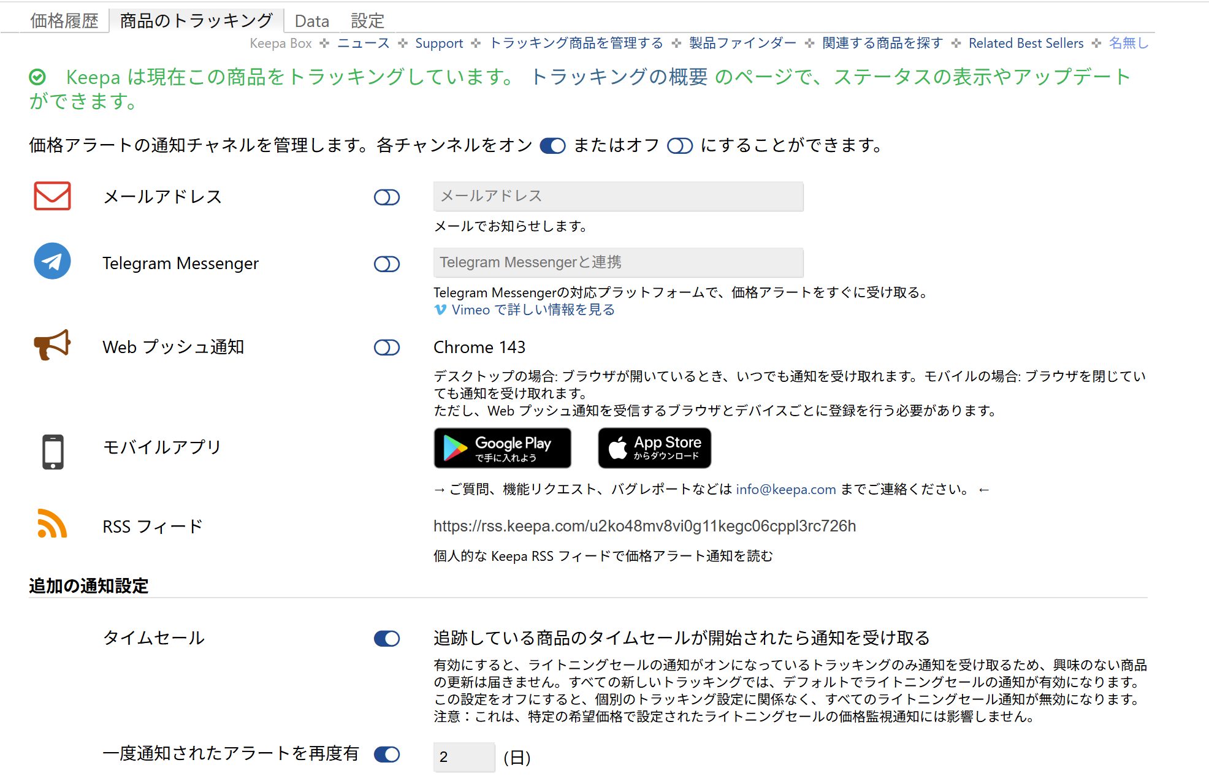This screenshot has height=776, width=1209.
Task: Open the Data tab
Action: [x=311, y=21]
